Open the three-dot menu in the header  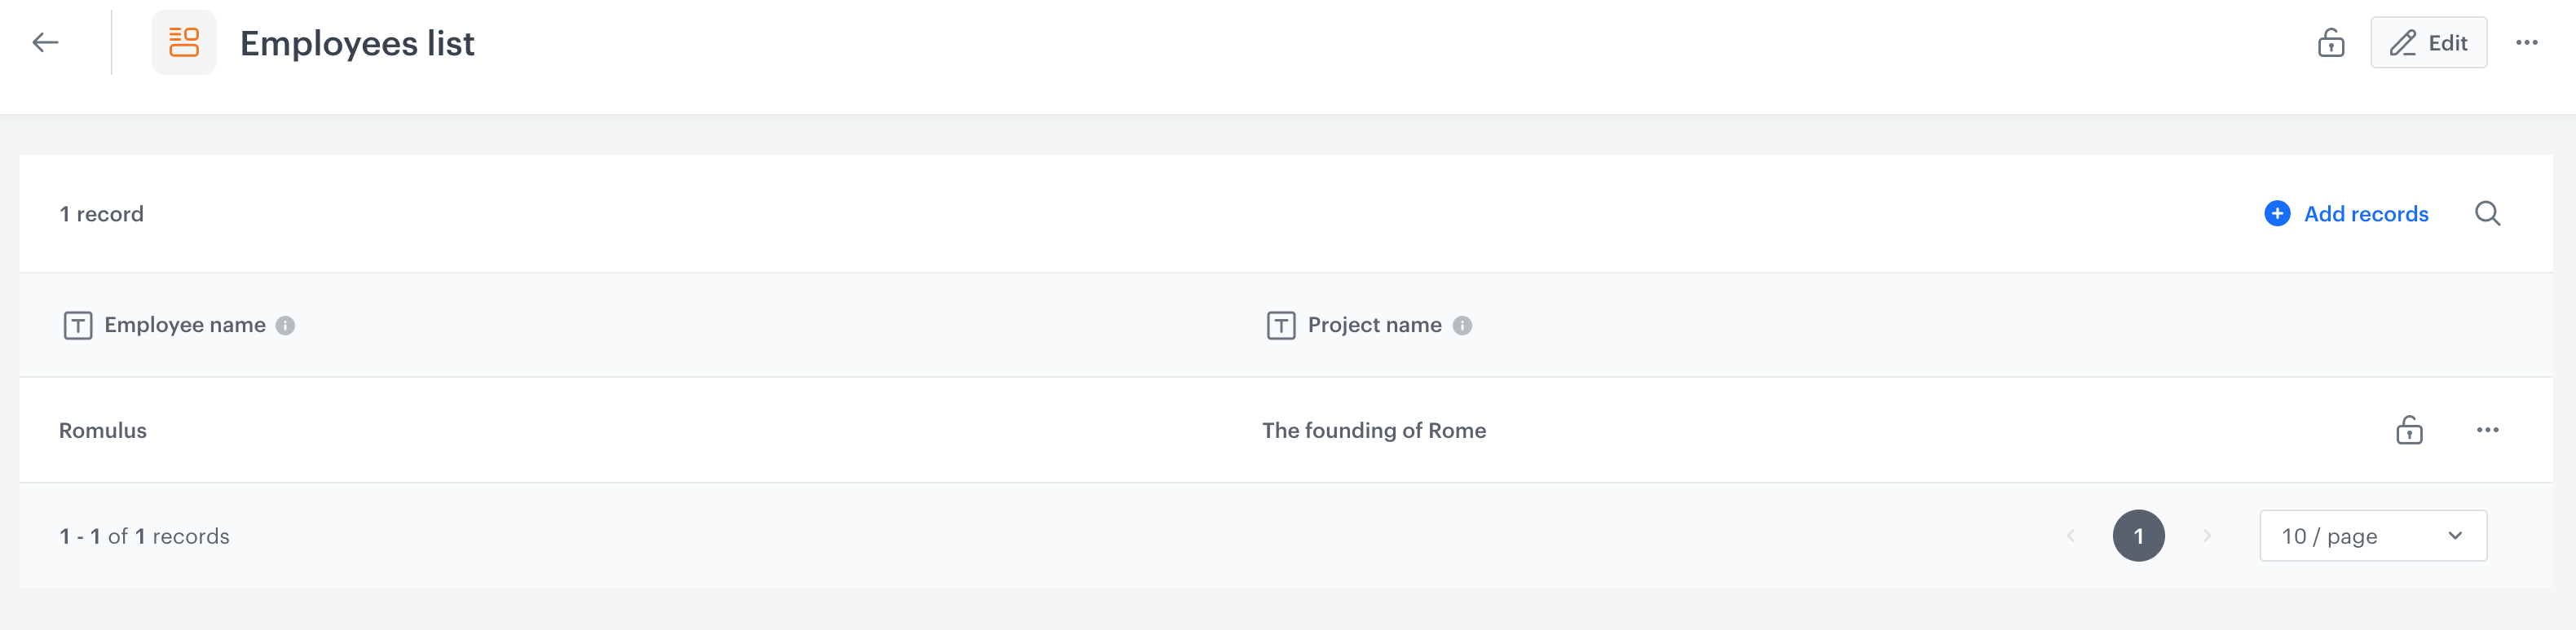point(2528,42)
